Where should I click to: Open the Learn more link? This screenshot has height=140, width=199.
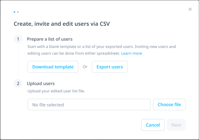tap(131, 53)
